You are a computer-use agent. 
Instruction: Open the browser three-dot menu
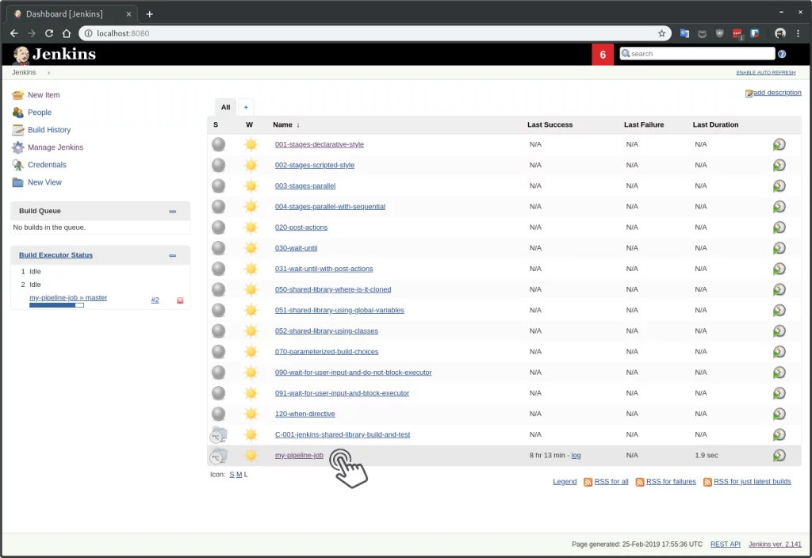click(798, 33)
